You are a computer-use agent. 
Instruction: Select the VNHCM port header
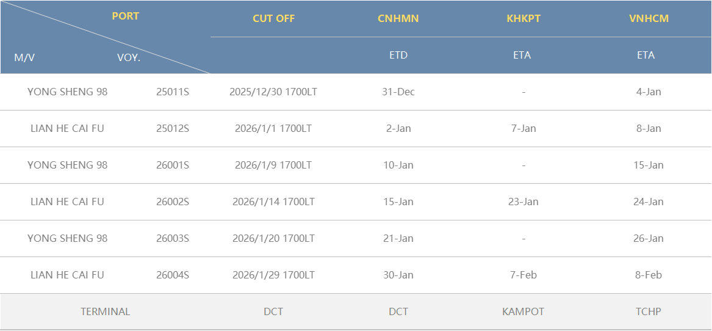click(649, 18)
